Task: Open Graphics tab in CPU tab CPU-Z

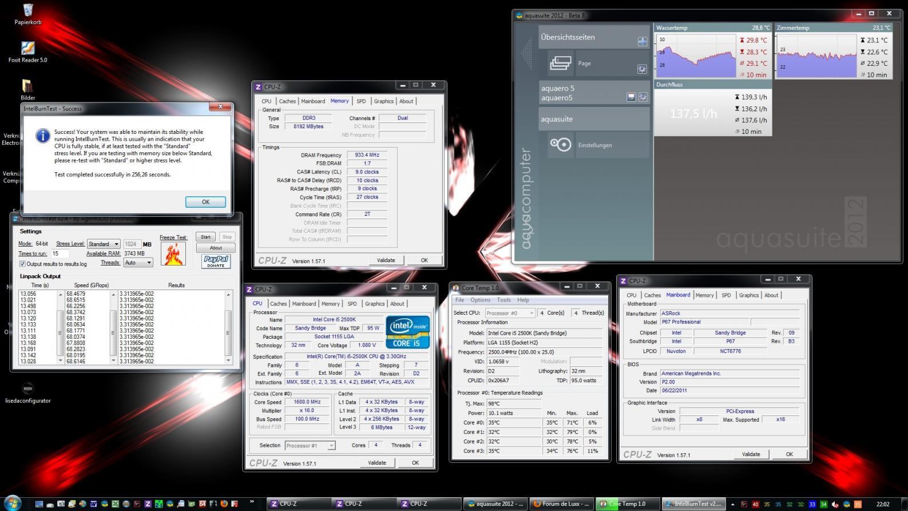Action: tap(375, 304)
